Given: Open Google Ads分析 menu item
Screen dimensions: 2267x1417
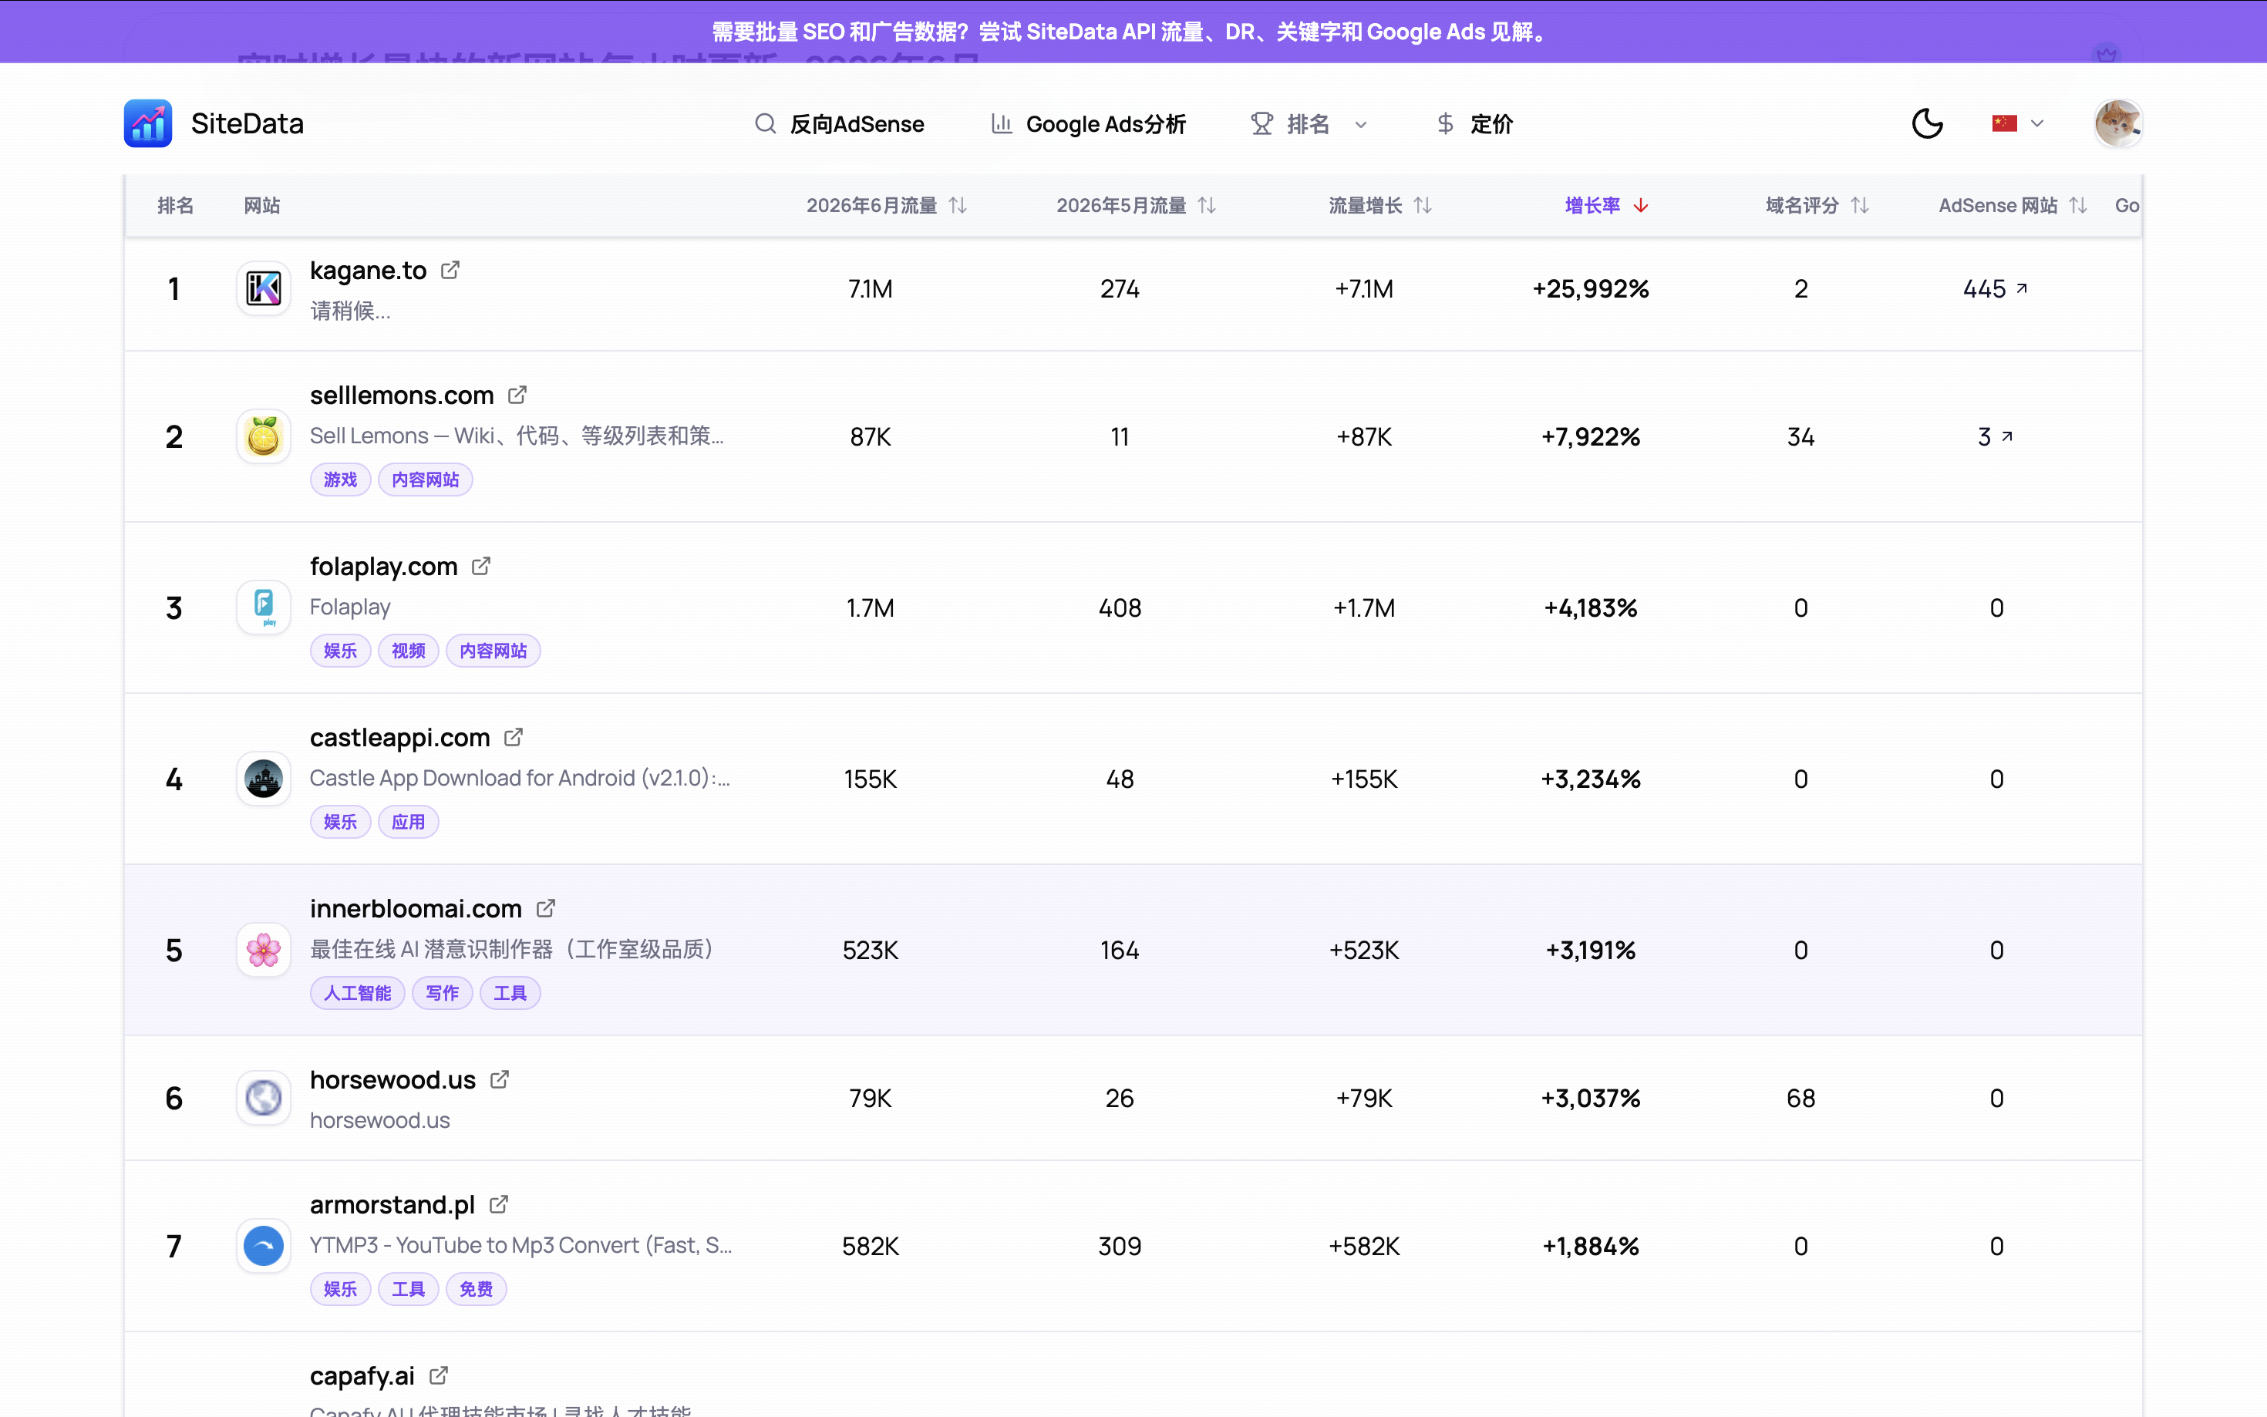Looking at the screenshot, I should (1088, 123).
